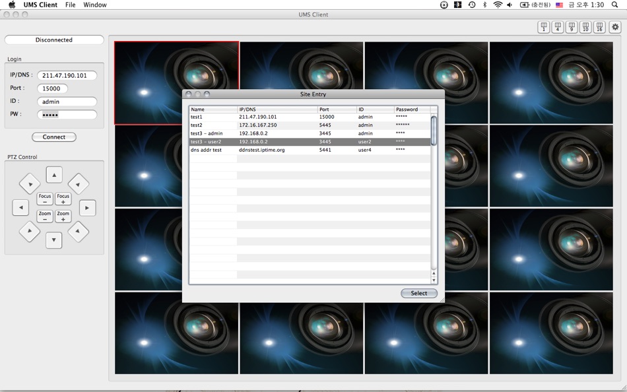Click Select in Site Entry dialog
Image resolution: width=627 pixels, height=392 pixels.
click(x=418, y=293)
